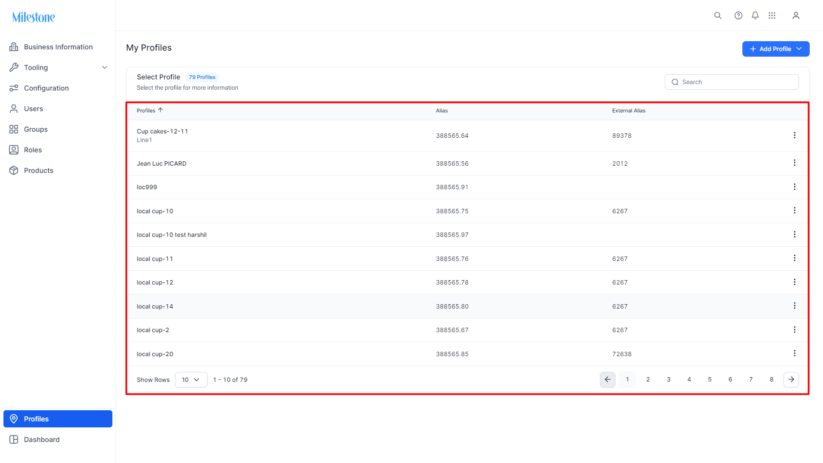
Task: Click alias value 388565.64
Action: coord(452,136)
